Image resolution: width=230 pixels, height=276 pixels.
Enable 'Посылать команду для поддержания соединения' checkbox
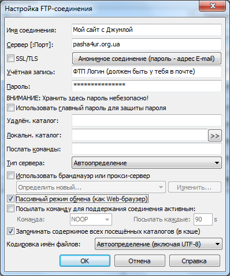click(x=10, y=209)
